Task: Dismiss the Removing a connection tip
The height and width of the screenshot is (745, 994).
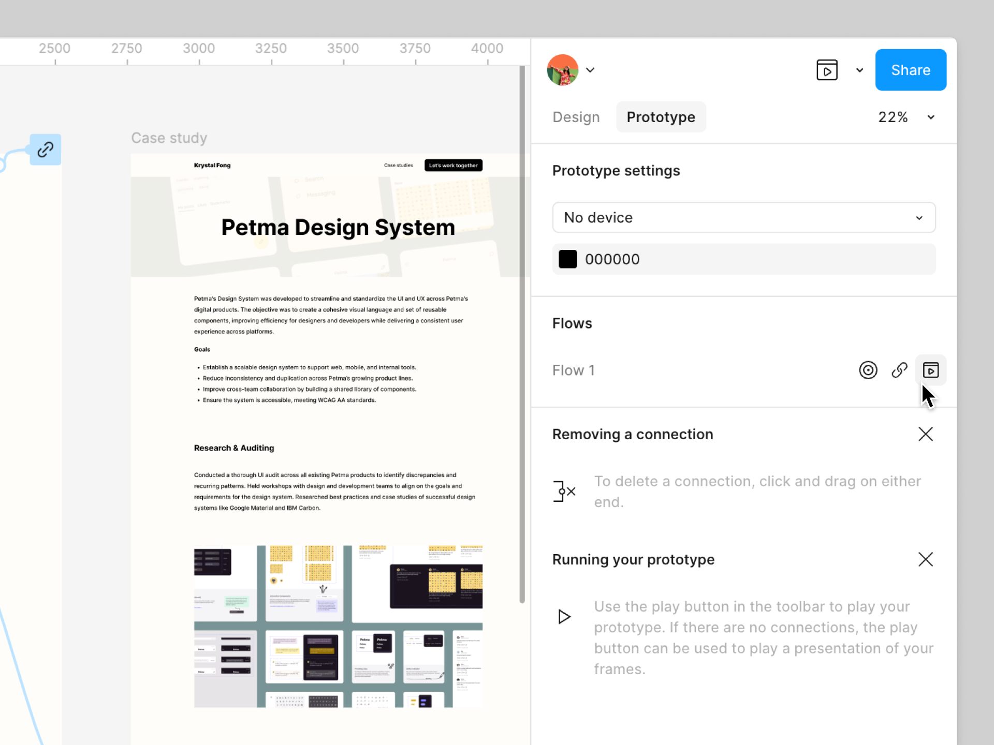Action: 925,434
